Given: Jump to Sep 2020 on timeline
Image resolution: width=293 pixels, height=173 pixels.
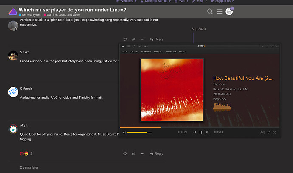Looking at the screenshot, I should [198, 29].
